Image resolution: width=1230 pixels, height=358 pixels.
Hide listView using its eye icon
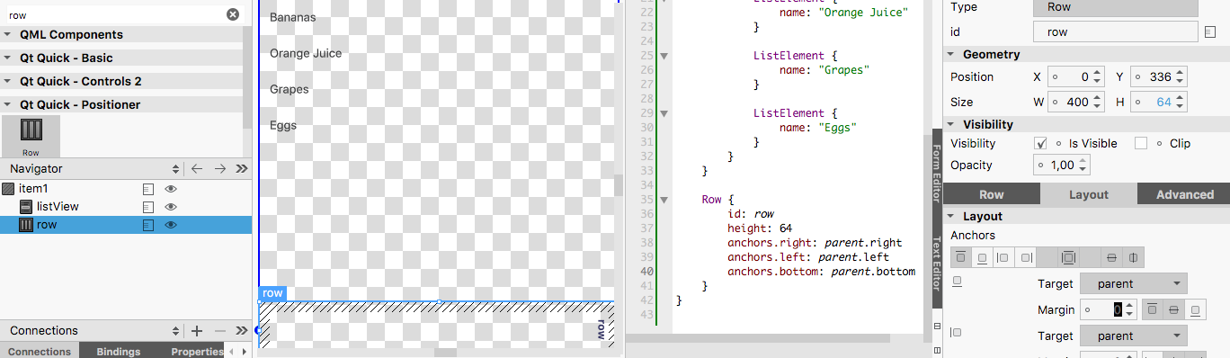pos(170,207)
